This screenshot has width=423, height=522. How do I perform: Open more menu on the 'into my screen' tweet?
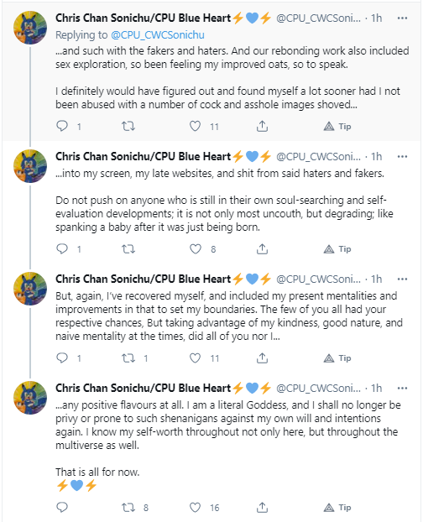pyautogui.click(x=402, y=156)
